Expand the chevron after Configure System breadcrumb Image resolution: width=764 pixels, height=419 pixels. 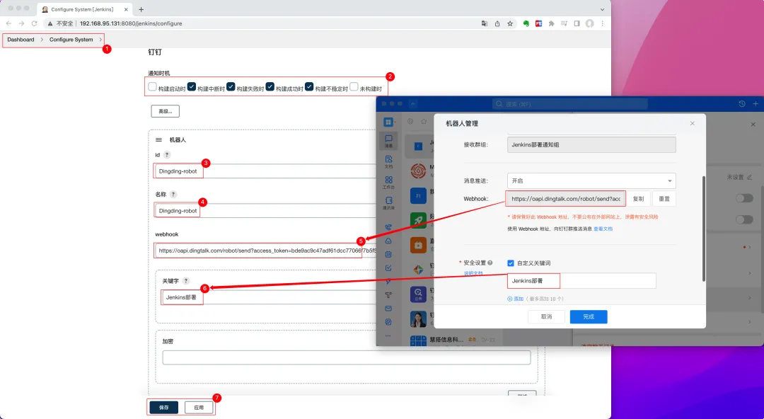point(101,40)
